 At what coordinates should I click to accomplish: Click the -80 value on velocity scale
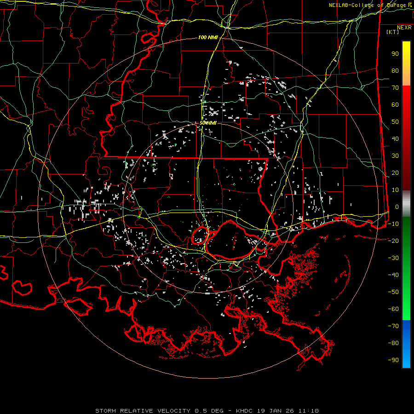click(393, 343)
